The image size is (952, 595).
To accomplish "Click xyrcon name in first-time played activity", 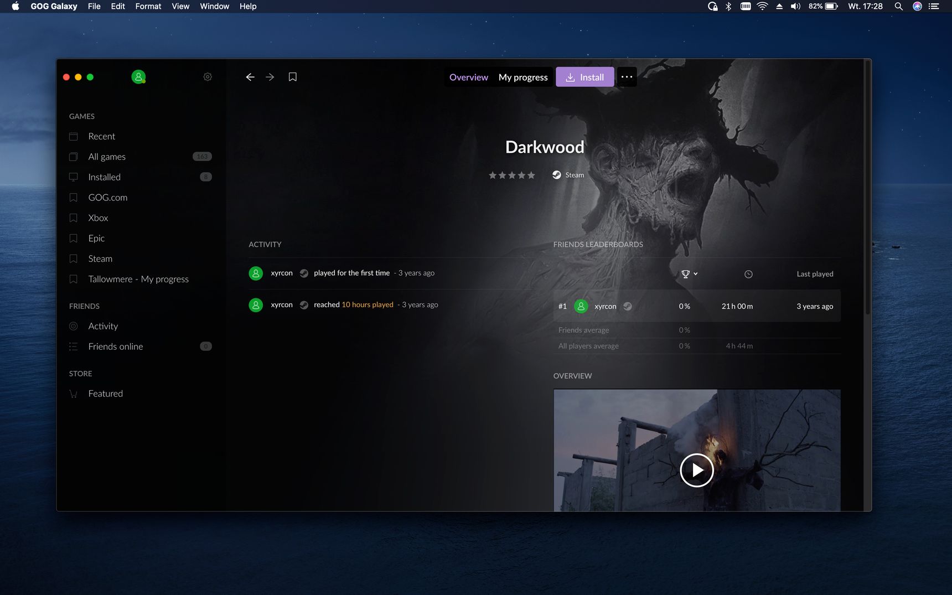I will coord(282,273).
